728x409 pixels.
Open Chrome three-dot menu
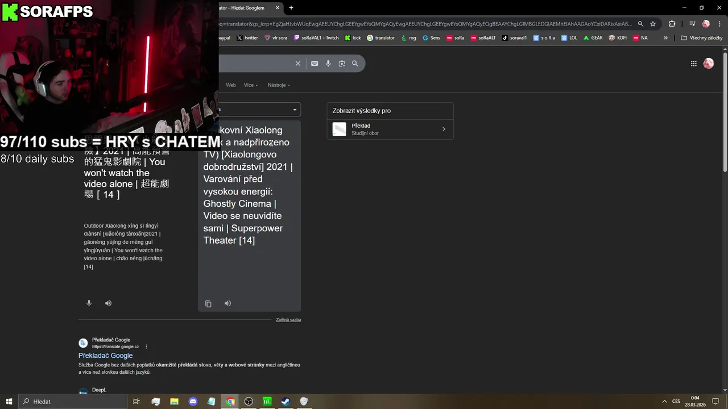point(719,24)
